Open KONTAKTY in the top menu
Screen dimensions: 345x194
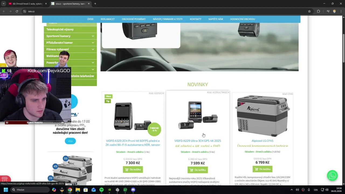195,19
